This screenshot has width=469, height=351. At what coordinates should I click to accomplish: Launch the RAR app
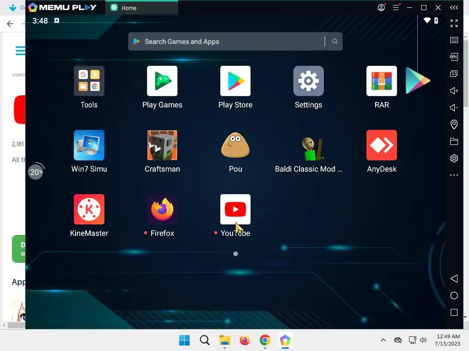pyautogui.click(x=382, y=81)
